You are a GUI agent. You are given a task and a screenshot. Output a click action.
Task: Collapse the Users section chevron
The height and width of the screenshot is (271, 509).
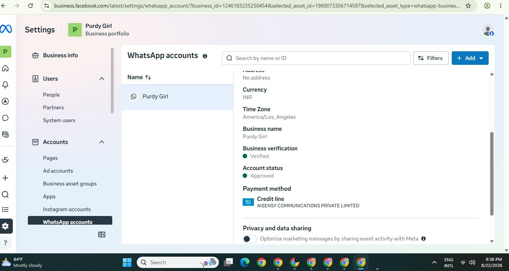click(x=102, y=78)
